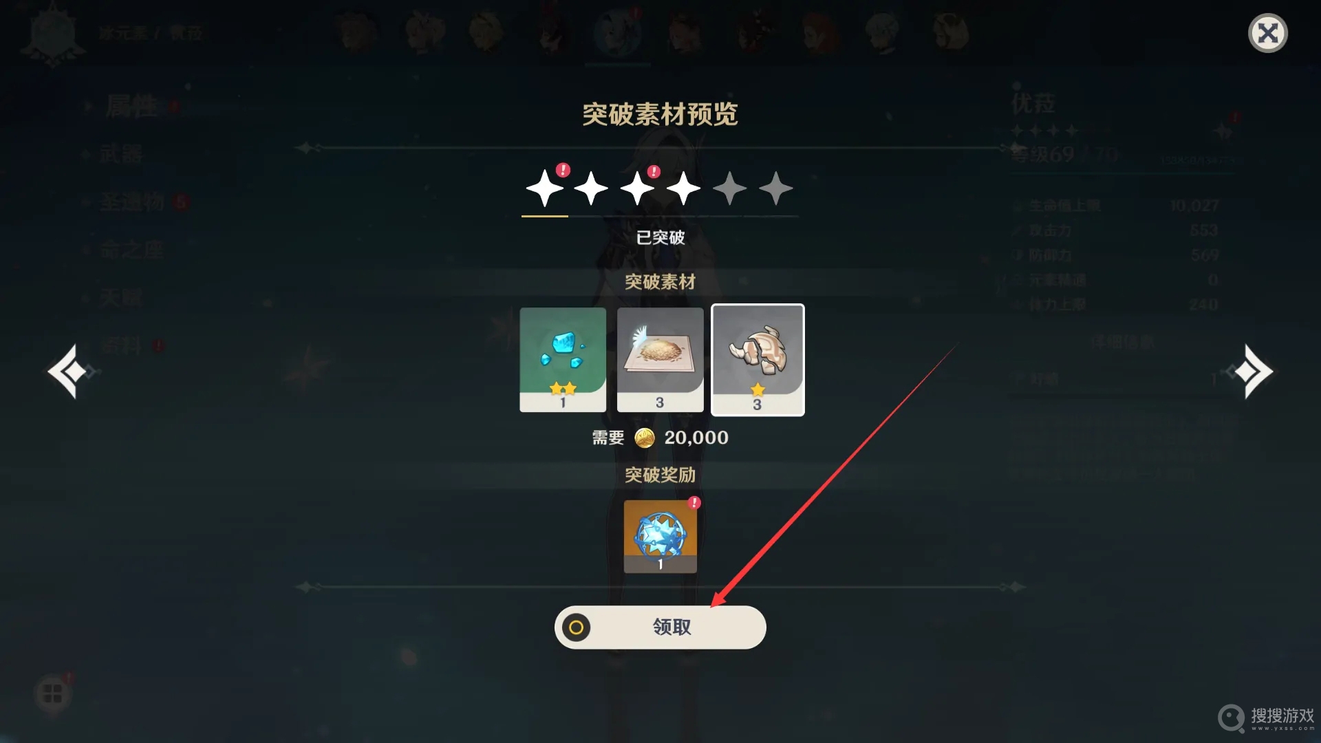
Task: Select the third ascension star with alert
Action: [x=637, y=189]
